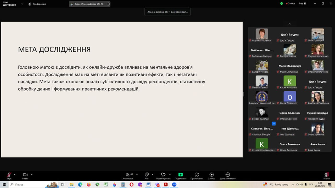Click the O avatar of Olena Otravenko
The height and width of the screenshot is (188, 335).
point(290,96)
